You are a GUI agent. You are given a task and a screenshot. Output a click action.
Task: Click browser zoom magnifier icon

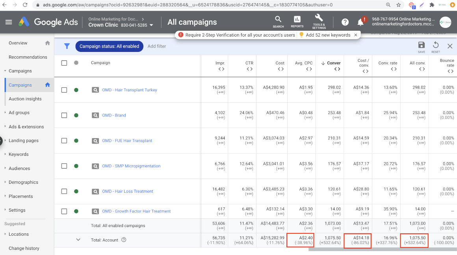388,5
